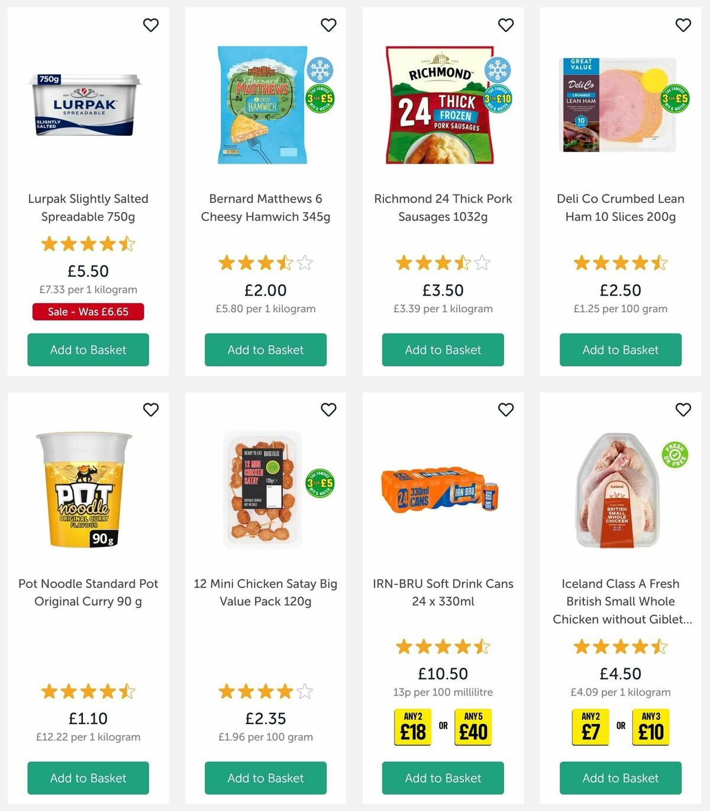Screen dimensions: 710x811
Task: Click the frozen snowflake badge on Bernard Matthews product
Action: tap(321, 69)
